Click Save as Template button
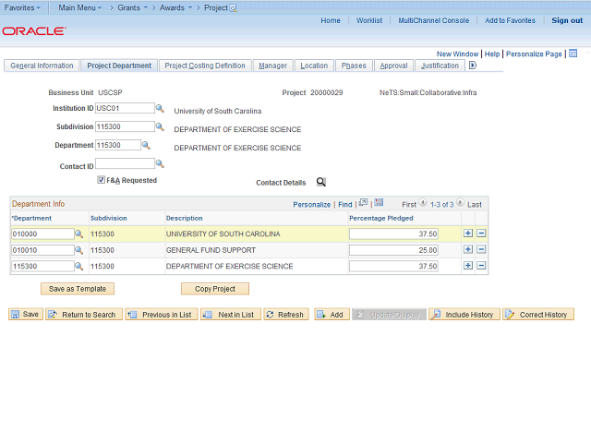This screenshot has width=591, height=443. (78, 289)
